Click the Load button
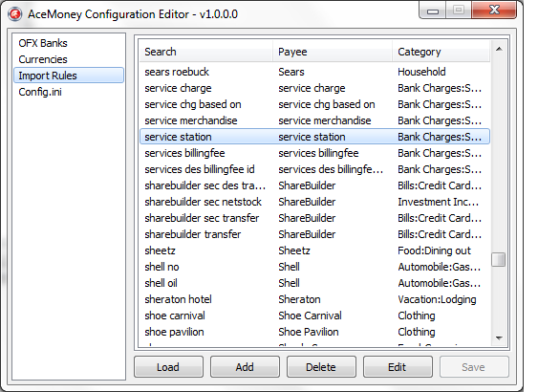 click(x=168, y=367)
